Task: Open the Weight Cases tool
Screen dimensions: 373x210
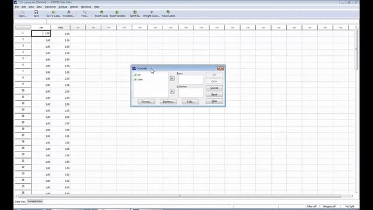Action: coord(151,13)
